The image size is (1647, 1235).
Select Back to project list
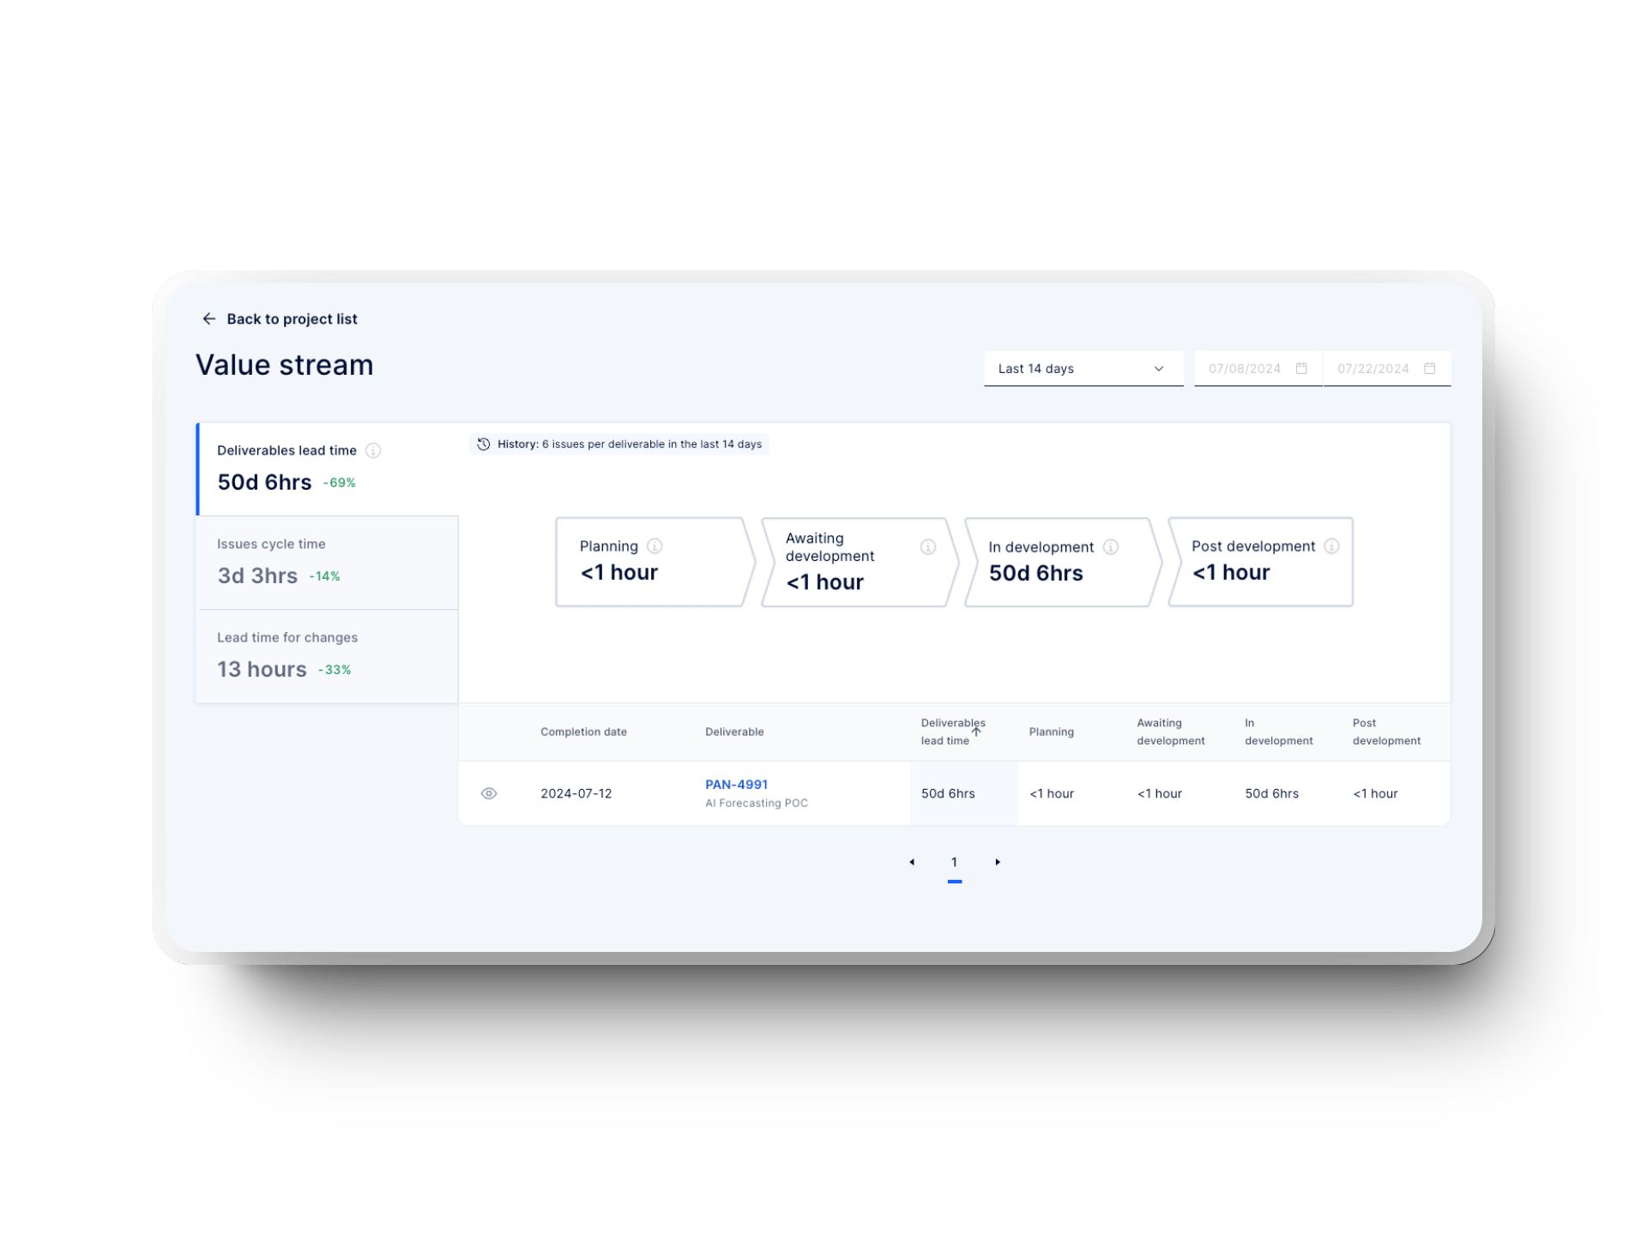pos(293,318)
